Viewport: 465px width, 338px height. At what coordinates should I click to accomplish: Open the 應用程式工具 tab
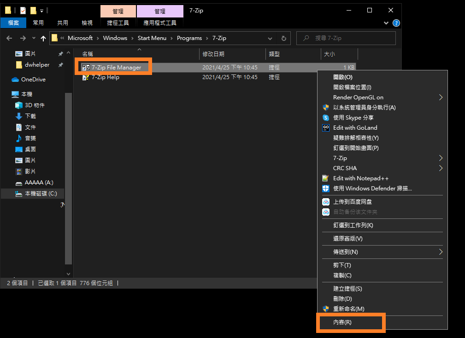(160, 23)
